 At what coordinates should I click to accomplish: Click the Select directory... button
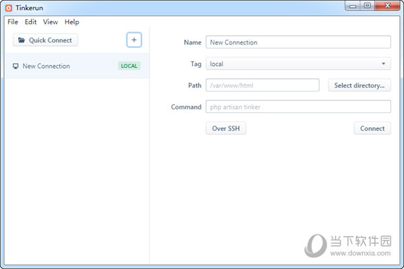[x=359, y=85]
